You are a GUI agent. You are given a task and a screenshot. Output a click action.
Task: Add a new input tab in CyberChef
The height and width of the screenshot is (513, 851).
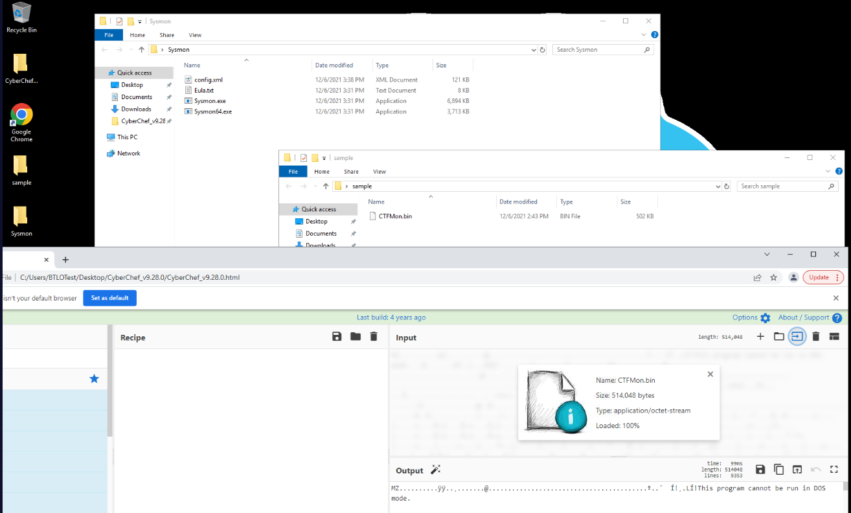point(760,336)
